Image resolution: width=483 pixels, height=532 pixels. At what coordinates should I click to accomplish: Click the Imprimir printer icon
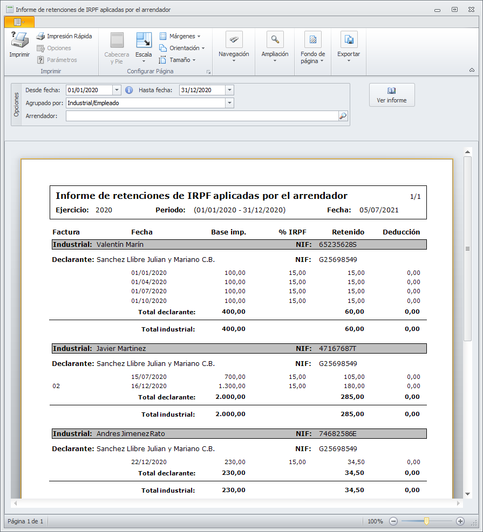(x=19, y=40)
